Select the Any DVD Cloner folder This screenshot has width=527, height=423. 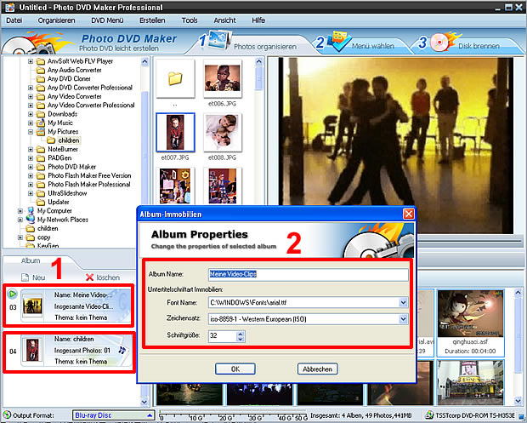(x=69, y=79)
